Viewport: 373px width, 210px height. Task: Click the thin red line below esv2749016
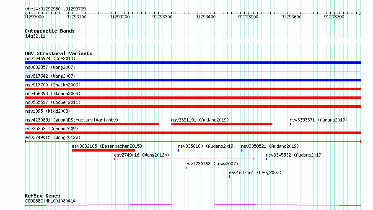(x=184, y=159)
